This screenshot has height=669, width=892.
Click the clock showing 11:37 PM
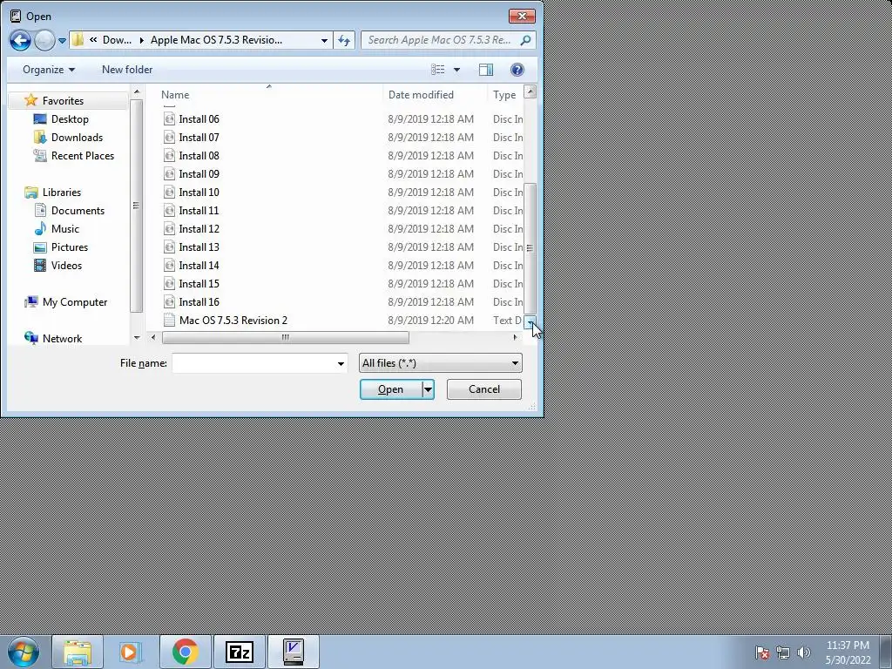848,645
